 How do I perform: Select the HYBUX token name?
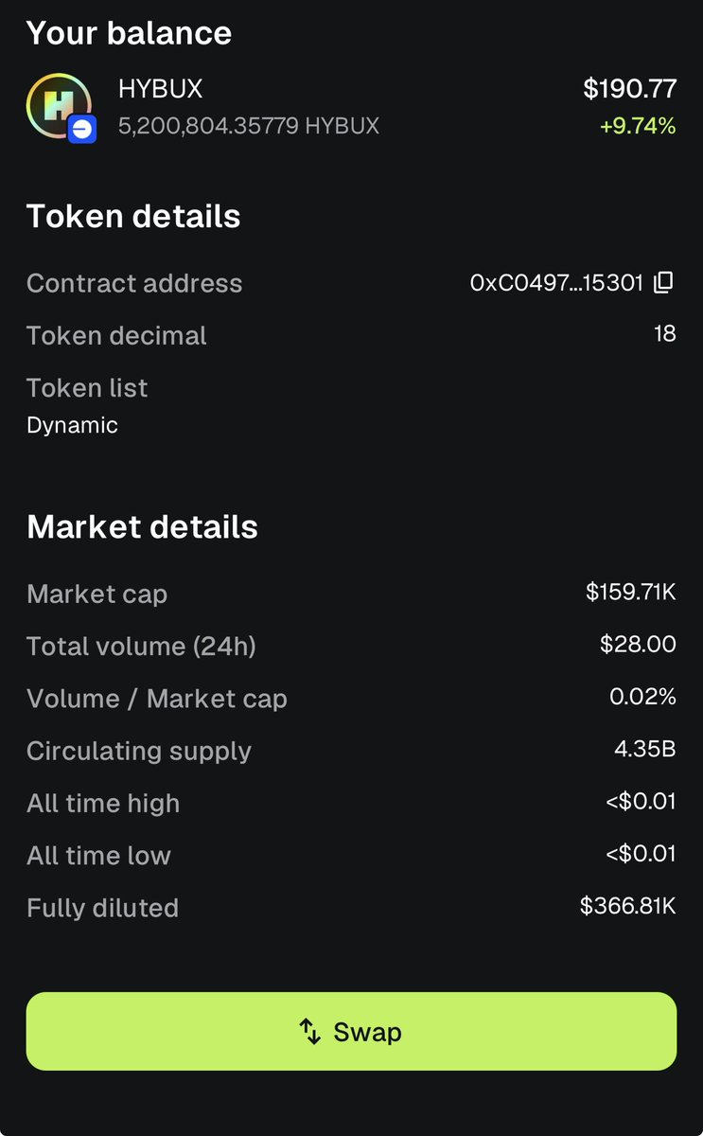coord(160,89)
